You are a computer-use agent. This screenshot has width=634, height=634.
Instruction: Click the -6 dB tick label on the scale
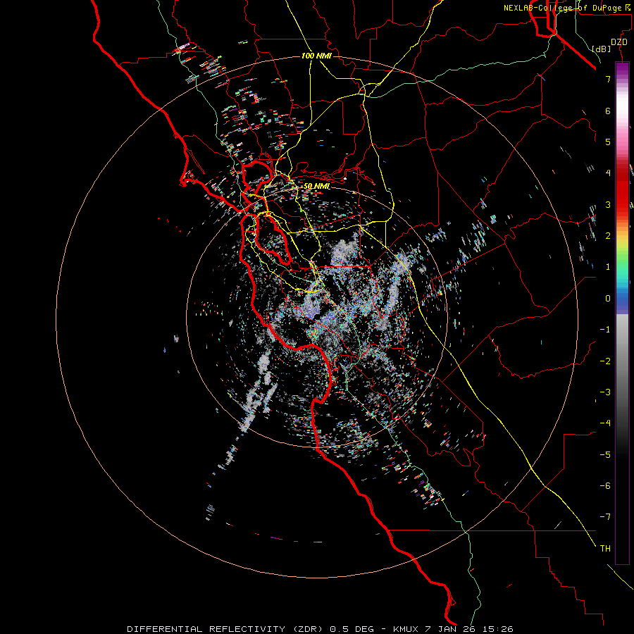[605, 486]
